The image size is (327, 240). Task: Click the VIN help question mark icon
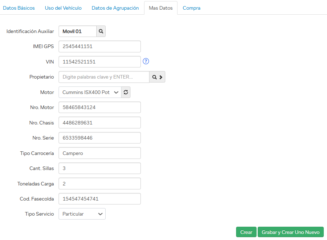tap(146, 61)
